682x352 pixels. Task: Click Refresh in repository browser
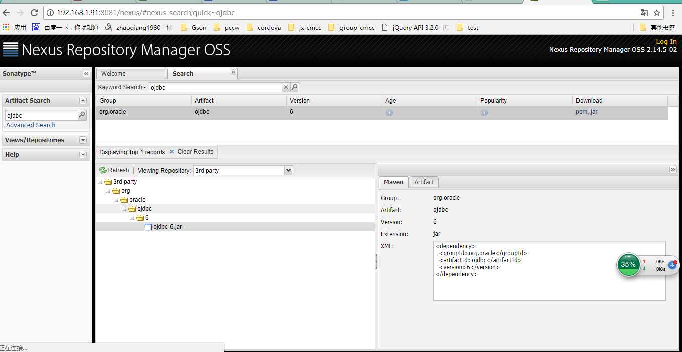(x=114, y=170)
